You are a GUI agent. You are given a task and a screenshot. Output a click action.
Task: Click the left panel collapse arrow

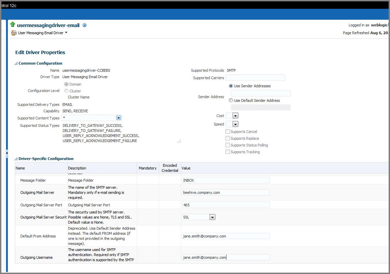point(7,153)
